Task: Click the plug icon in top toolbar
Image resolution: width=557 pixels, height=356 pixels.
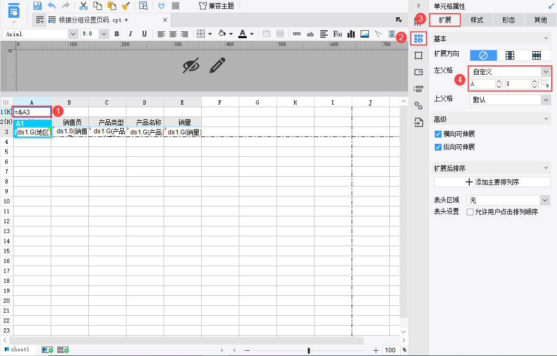Action: pos(161,6)
